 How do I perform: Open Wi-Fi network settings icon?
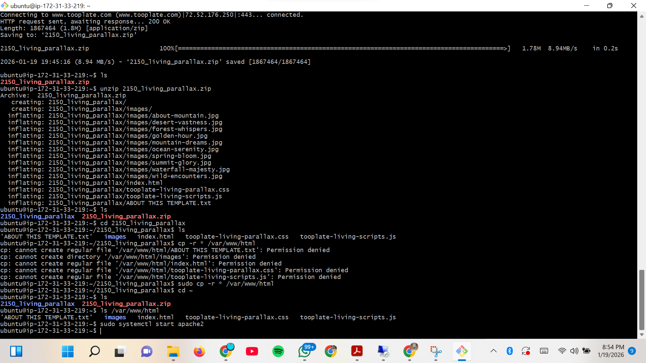pyautogui.click(x=562, y=351)
